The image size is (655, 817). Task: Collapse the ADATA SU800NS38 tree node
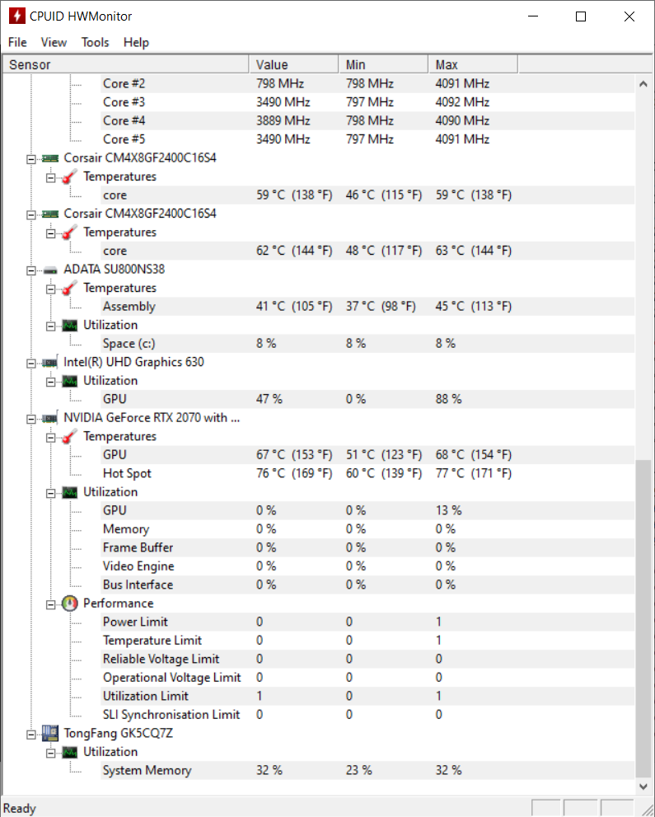(31, 270)
